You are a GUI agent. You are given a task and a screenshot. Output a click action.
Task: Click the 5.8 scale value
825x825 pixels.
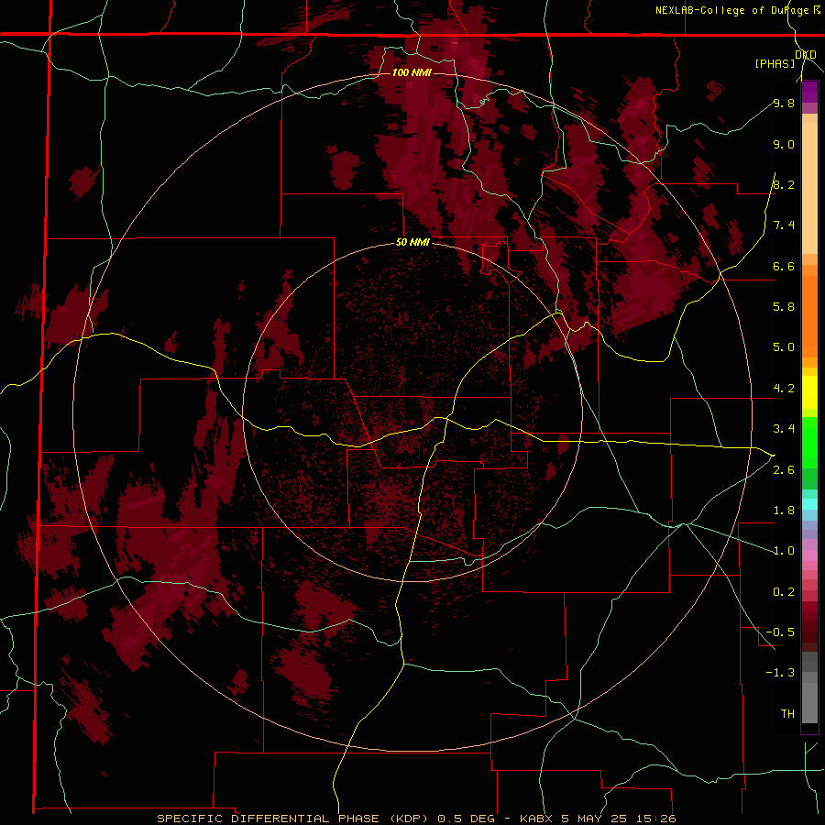tap(784, 307)
